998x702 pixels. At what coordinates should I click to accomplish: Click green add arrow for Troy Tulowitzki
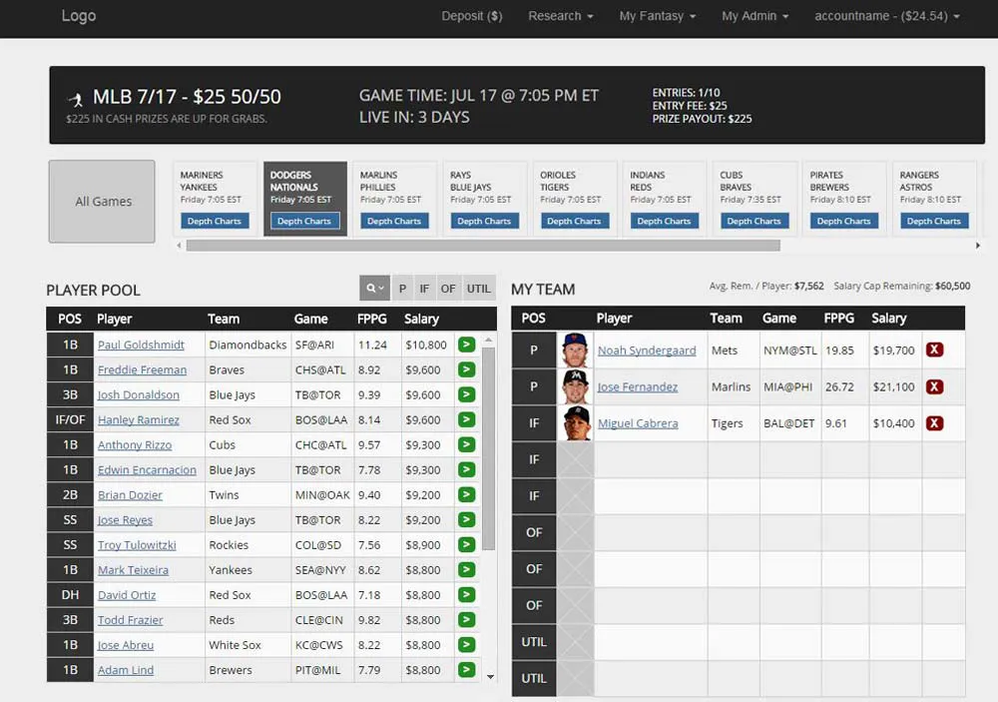(x=466, y=544)
